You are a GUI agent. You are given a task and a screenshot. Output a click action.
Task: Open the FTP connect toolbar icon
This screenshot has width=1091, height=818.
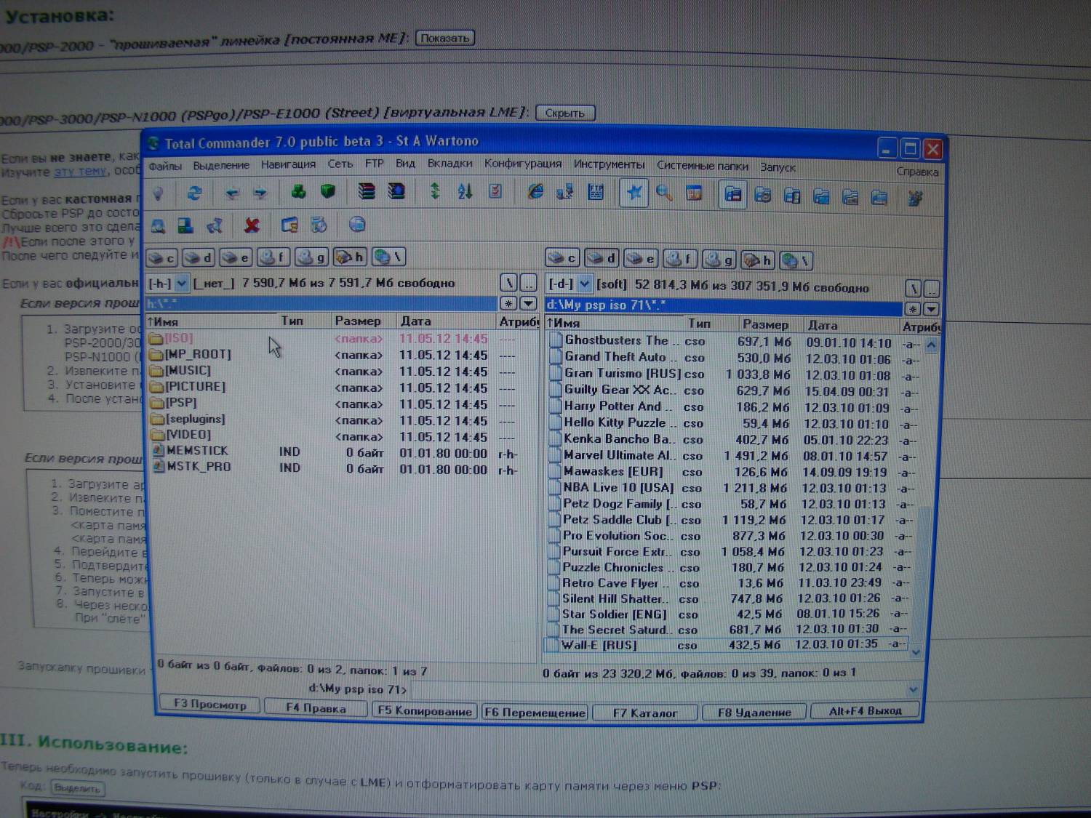(565, 192)
